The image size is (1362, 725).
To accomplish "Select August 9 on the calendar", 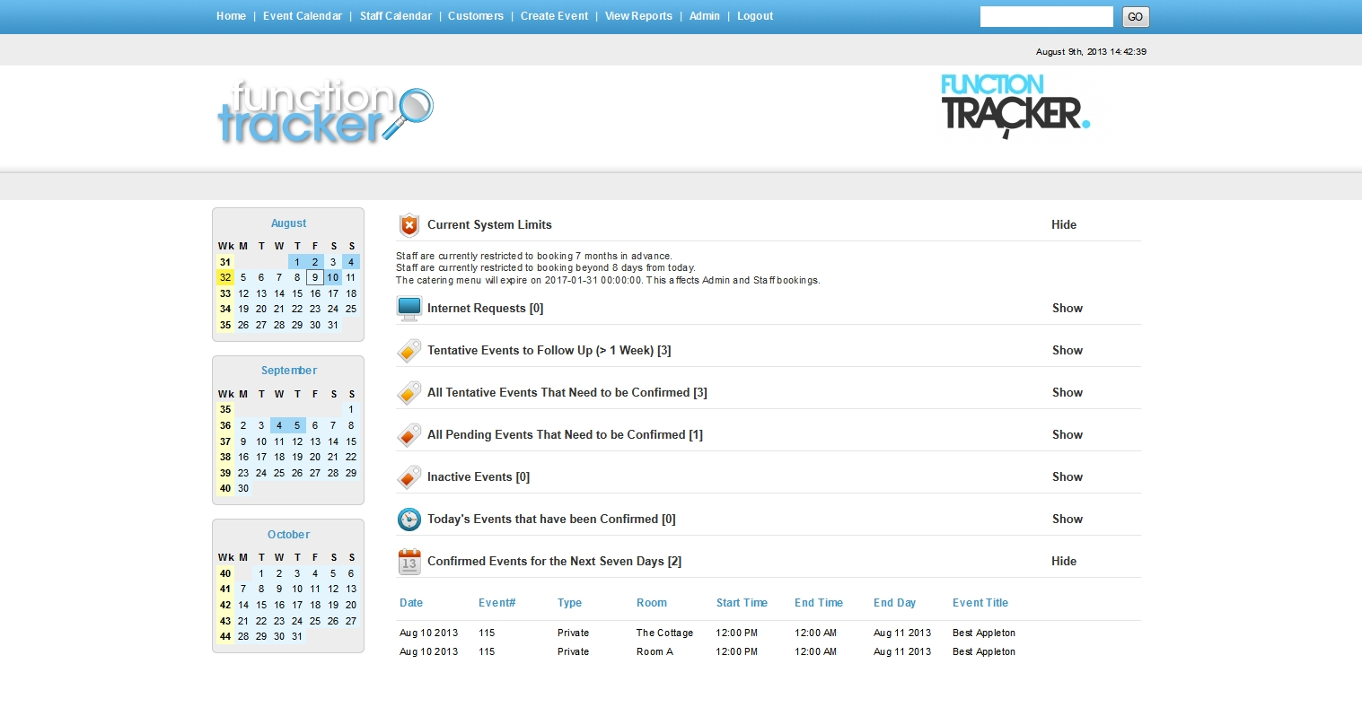I will point(314,277).
